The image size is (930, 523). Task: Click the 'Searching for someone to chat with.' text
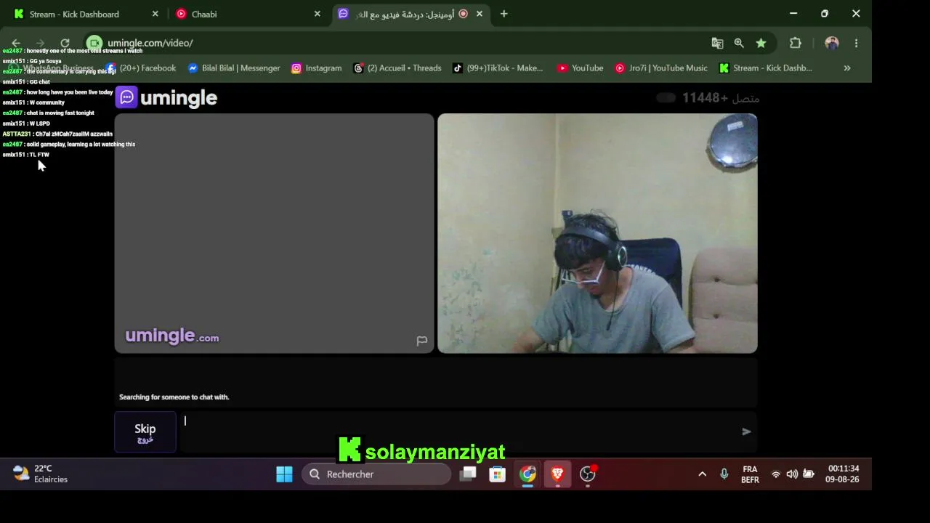(174, 397)
